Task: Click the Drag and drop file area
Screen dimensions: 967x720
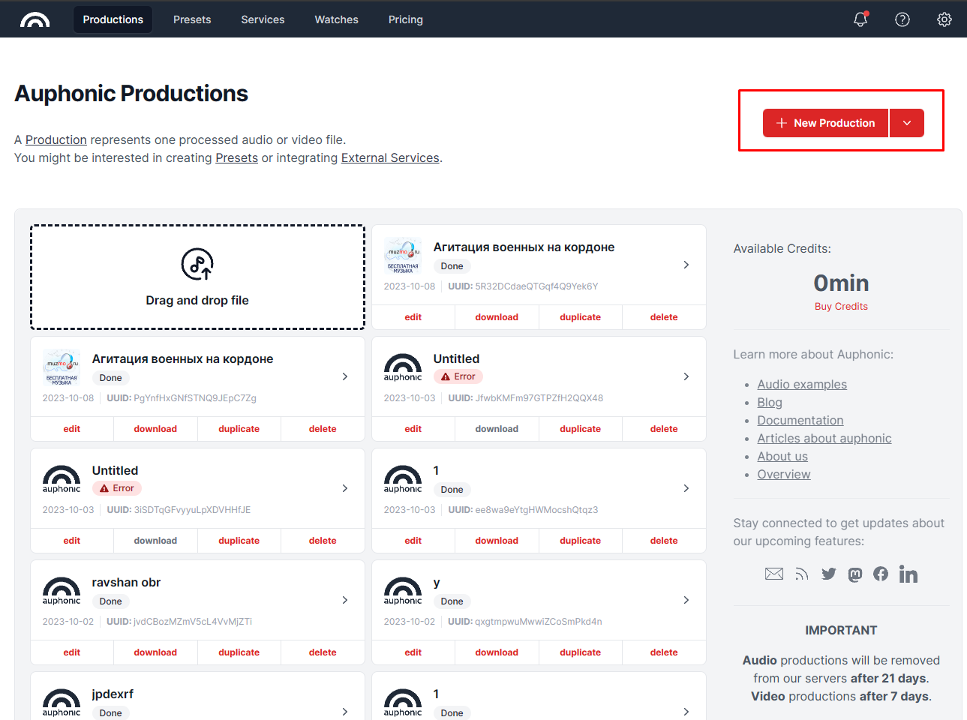Action: [197, 277]
